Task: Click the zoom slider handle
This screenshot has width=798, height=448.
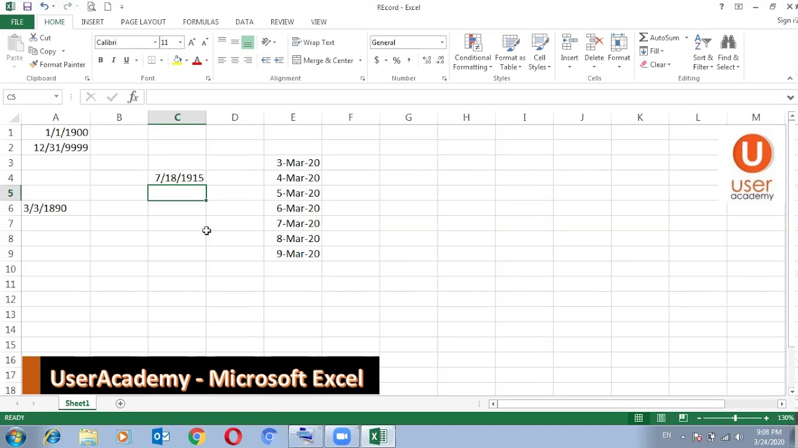Action: pyautogui.click(x=734, y=418)
